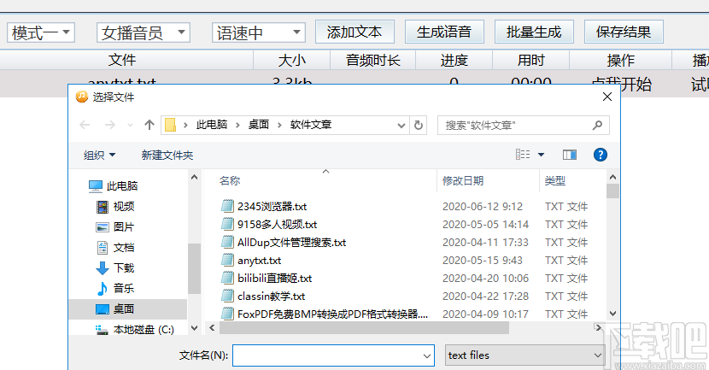This screenshot has height=370, width=709.
Task: Sort by the 修改日期 column header
Action: [x=463, y=181]
